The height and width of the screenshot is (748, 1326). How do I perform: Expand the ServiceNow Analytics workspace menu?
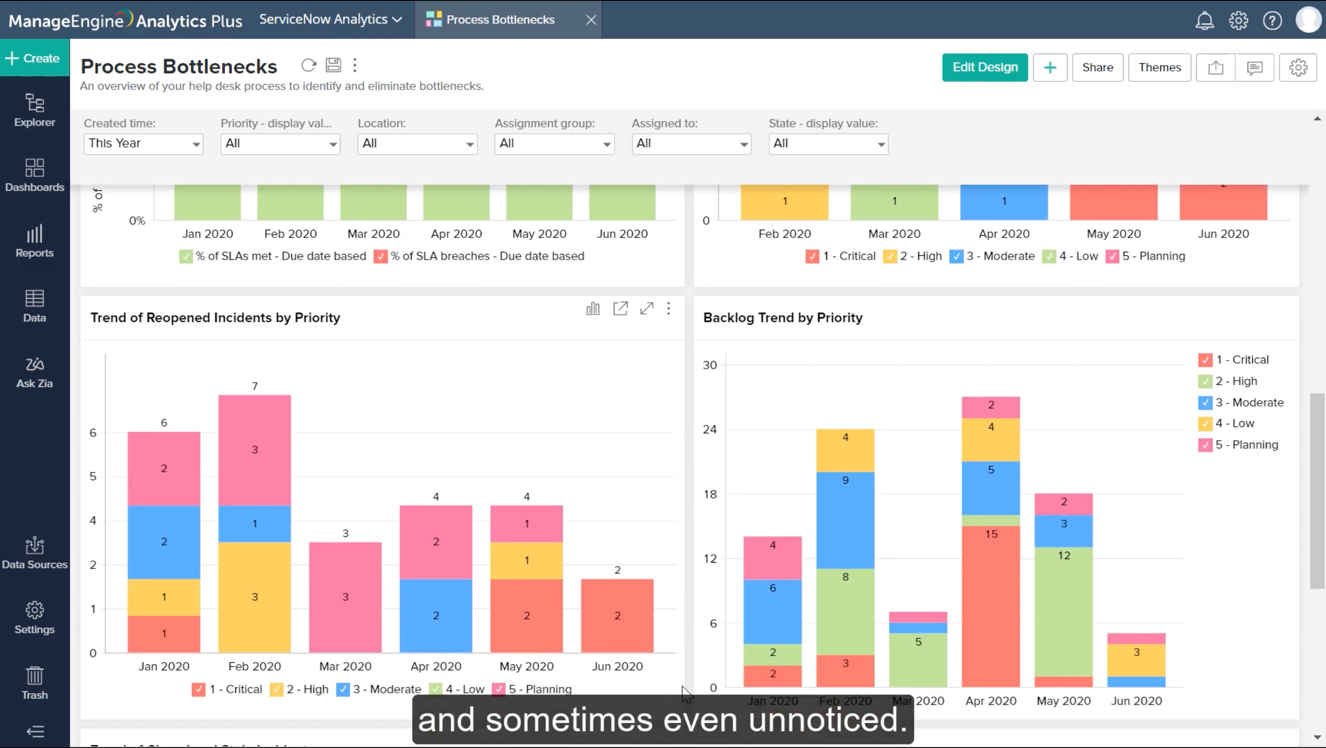point(330,20)
